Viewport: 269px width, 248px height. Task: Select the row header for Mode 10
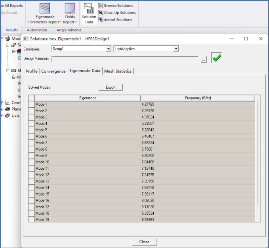(x=32, y=162)
